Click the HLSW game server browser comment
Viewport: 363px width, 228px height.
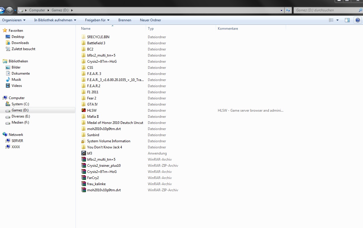pyautogui.click(x=250, y=111)
